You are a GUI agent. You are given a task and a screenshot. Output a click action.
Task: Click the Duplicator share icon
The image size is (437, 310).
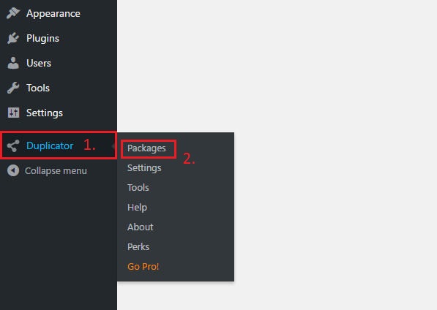tap(13, 145)
